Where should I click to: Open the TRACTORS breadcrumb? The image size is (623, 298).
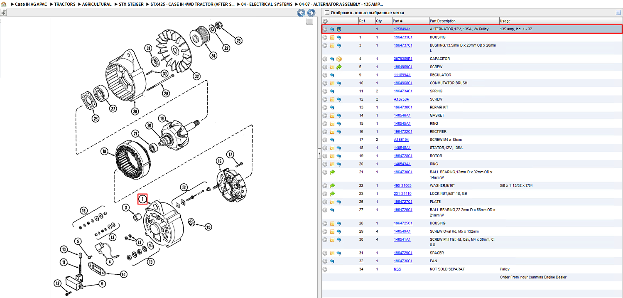click(65, 4)
